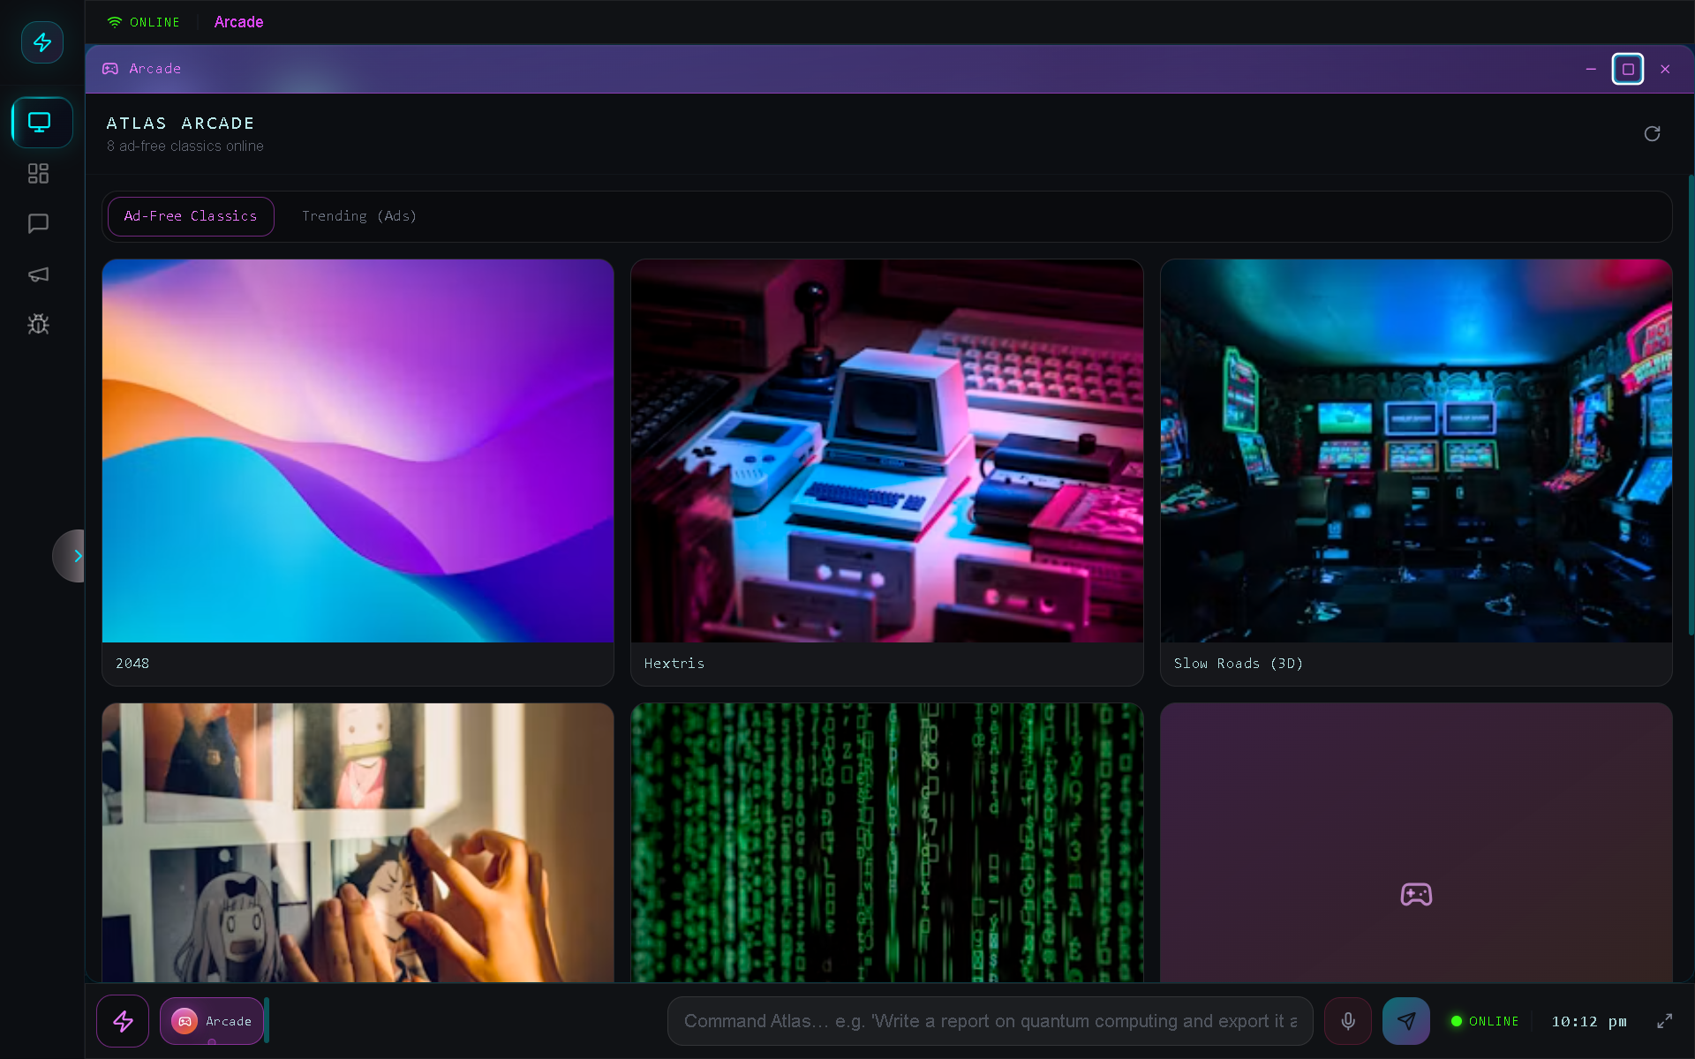Click the gamepad icon in the Arcade title bar
Image resolution: width=1695 pixels, height=1059 pixels.
coord(110,69)
